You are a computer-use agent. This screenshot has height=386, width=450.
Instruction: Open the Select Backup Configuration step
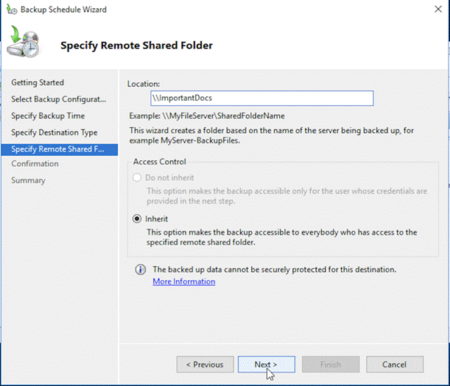pyautogui.click(x=59, y=99)
